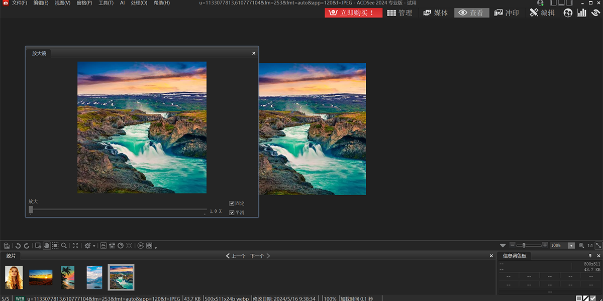Activate the rectangular selection tool

pos(55,246)
